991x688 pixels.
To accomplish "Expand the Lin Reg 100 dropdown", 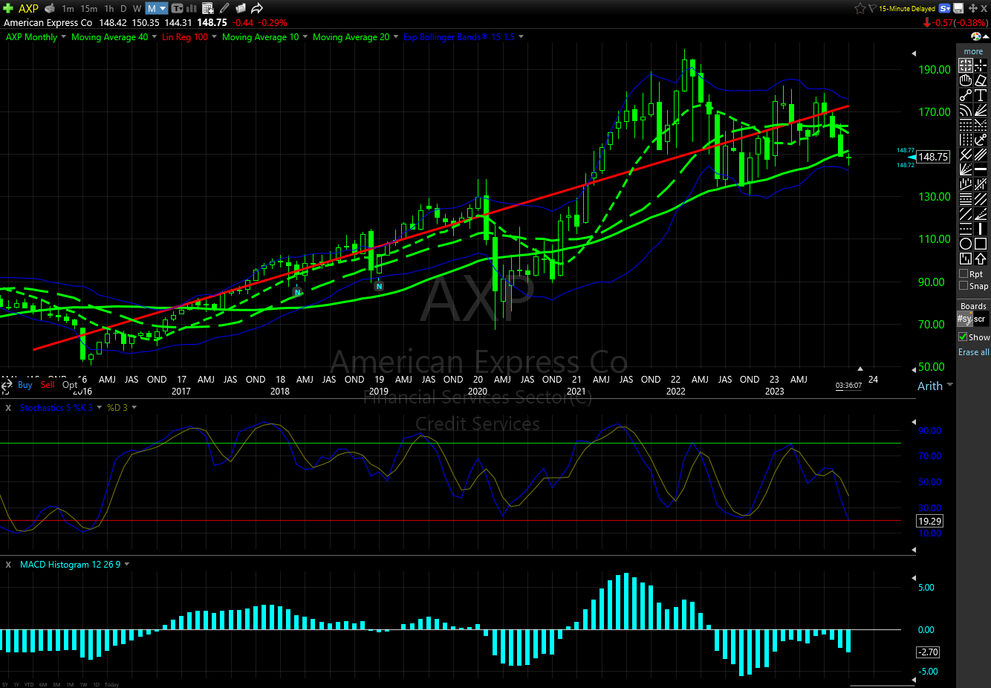I will (214, 36).
